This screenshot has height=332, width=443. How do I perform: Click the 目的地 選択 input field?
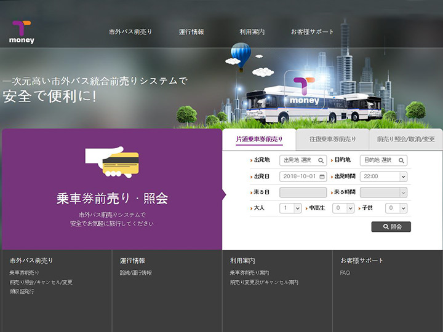pos(383,160)
